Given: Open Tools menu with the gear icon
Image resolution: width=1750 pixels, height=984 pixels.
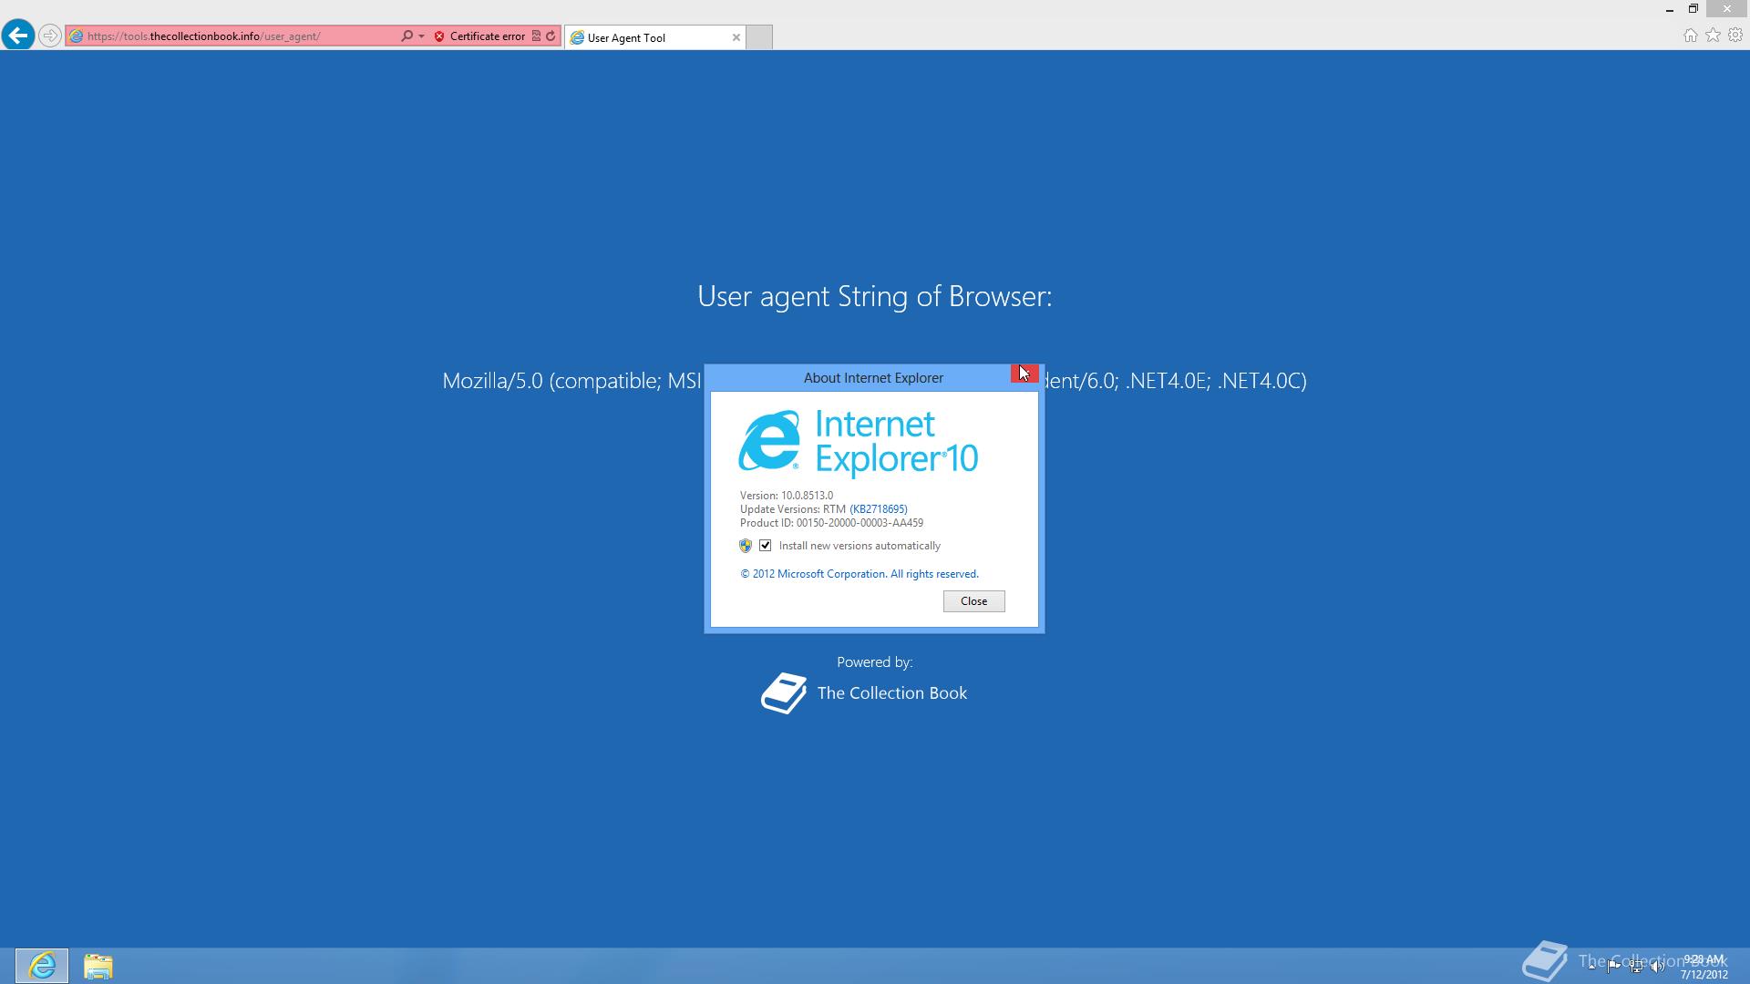Looking at the screenshot, I should [1735, 36].
